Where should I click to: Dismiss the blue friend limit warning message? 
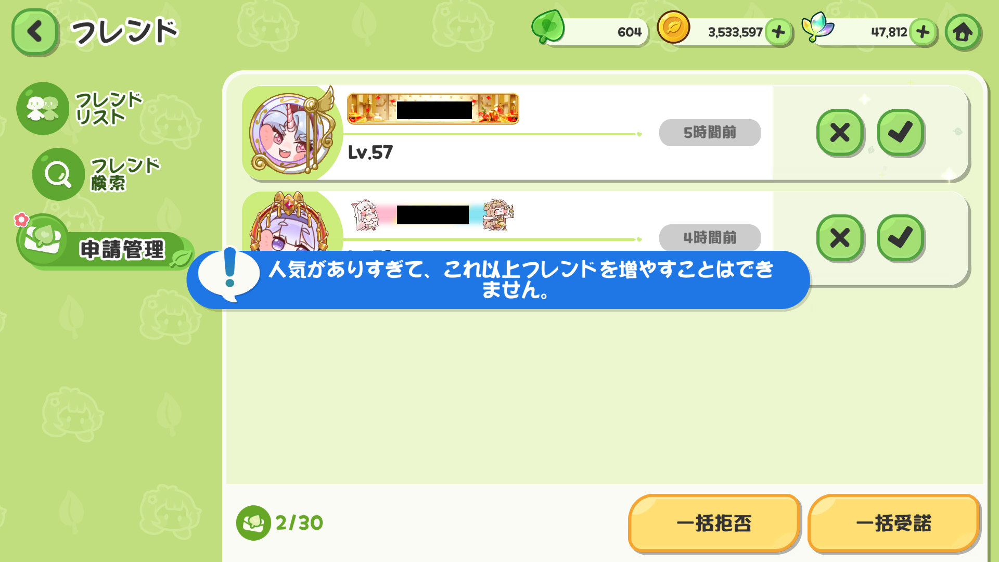pyautogui.click(x=498, y=280)
